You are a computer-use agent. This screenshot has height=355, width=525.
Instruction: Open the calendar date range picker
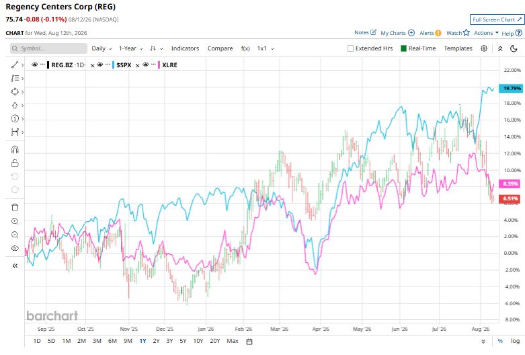click(249, 342)
